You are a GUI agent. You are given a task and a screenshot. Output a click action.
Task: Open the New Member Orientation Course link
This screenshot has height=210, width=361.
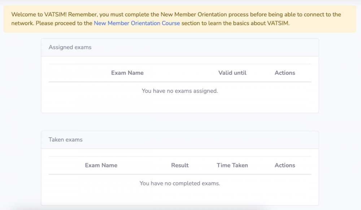coord(136,23)
